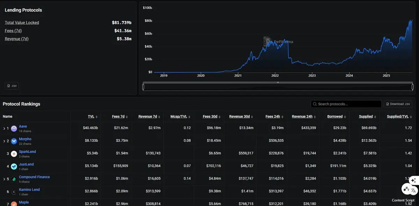Open the SparkLend protocol link
The width and height of the screenshot is (419, 206).
(x=27, y=152)
